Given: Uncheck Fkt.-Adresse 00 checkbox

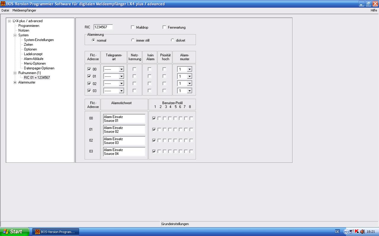Looking at the screenshot, I should click(89, 69).
